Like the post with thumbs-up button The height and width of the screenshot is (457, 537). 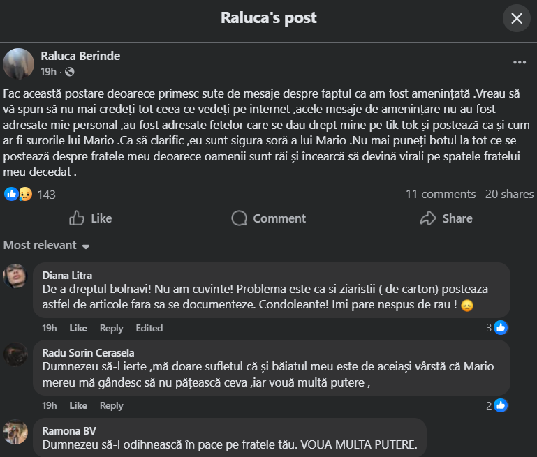[91, 218]
